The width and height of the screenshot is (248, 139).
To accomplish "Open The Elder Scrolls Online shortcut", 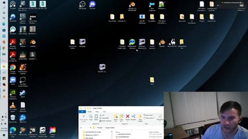I will [23, 82].
